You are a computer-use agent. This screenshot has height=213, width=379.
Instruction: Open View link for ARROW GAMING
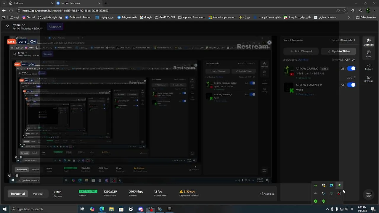(351, 78)
